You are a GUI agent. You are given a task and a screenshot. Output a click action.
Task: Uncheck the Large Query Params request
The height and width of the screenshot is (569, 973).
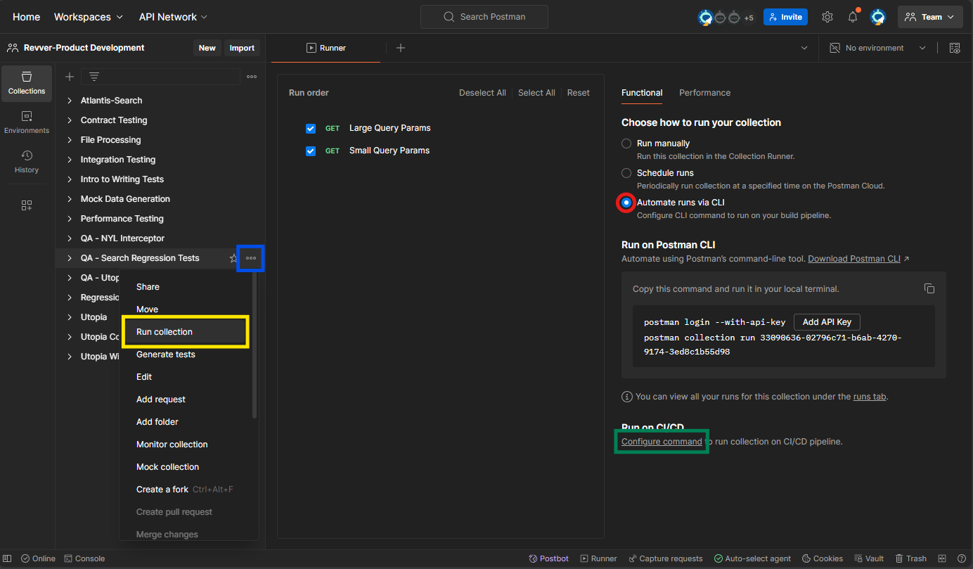coord(311,129)
